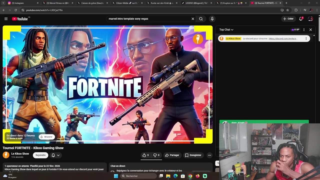This screenshot has width=320, height=180.
Task: Switch to the Kruptos sur X tab
Action: tap(231, 3)
